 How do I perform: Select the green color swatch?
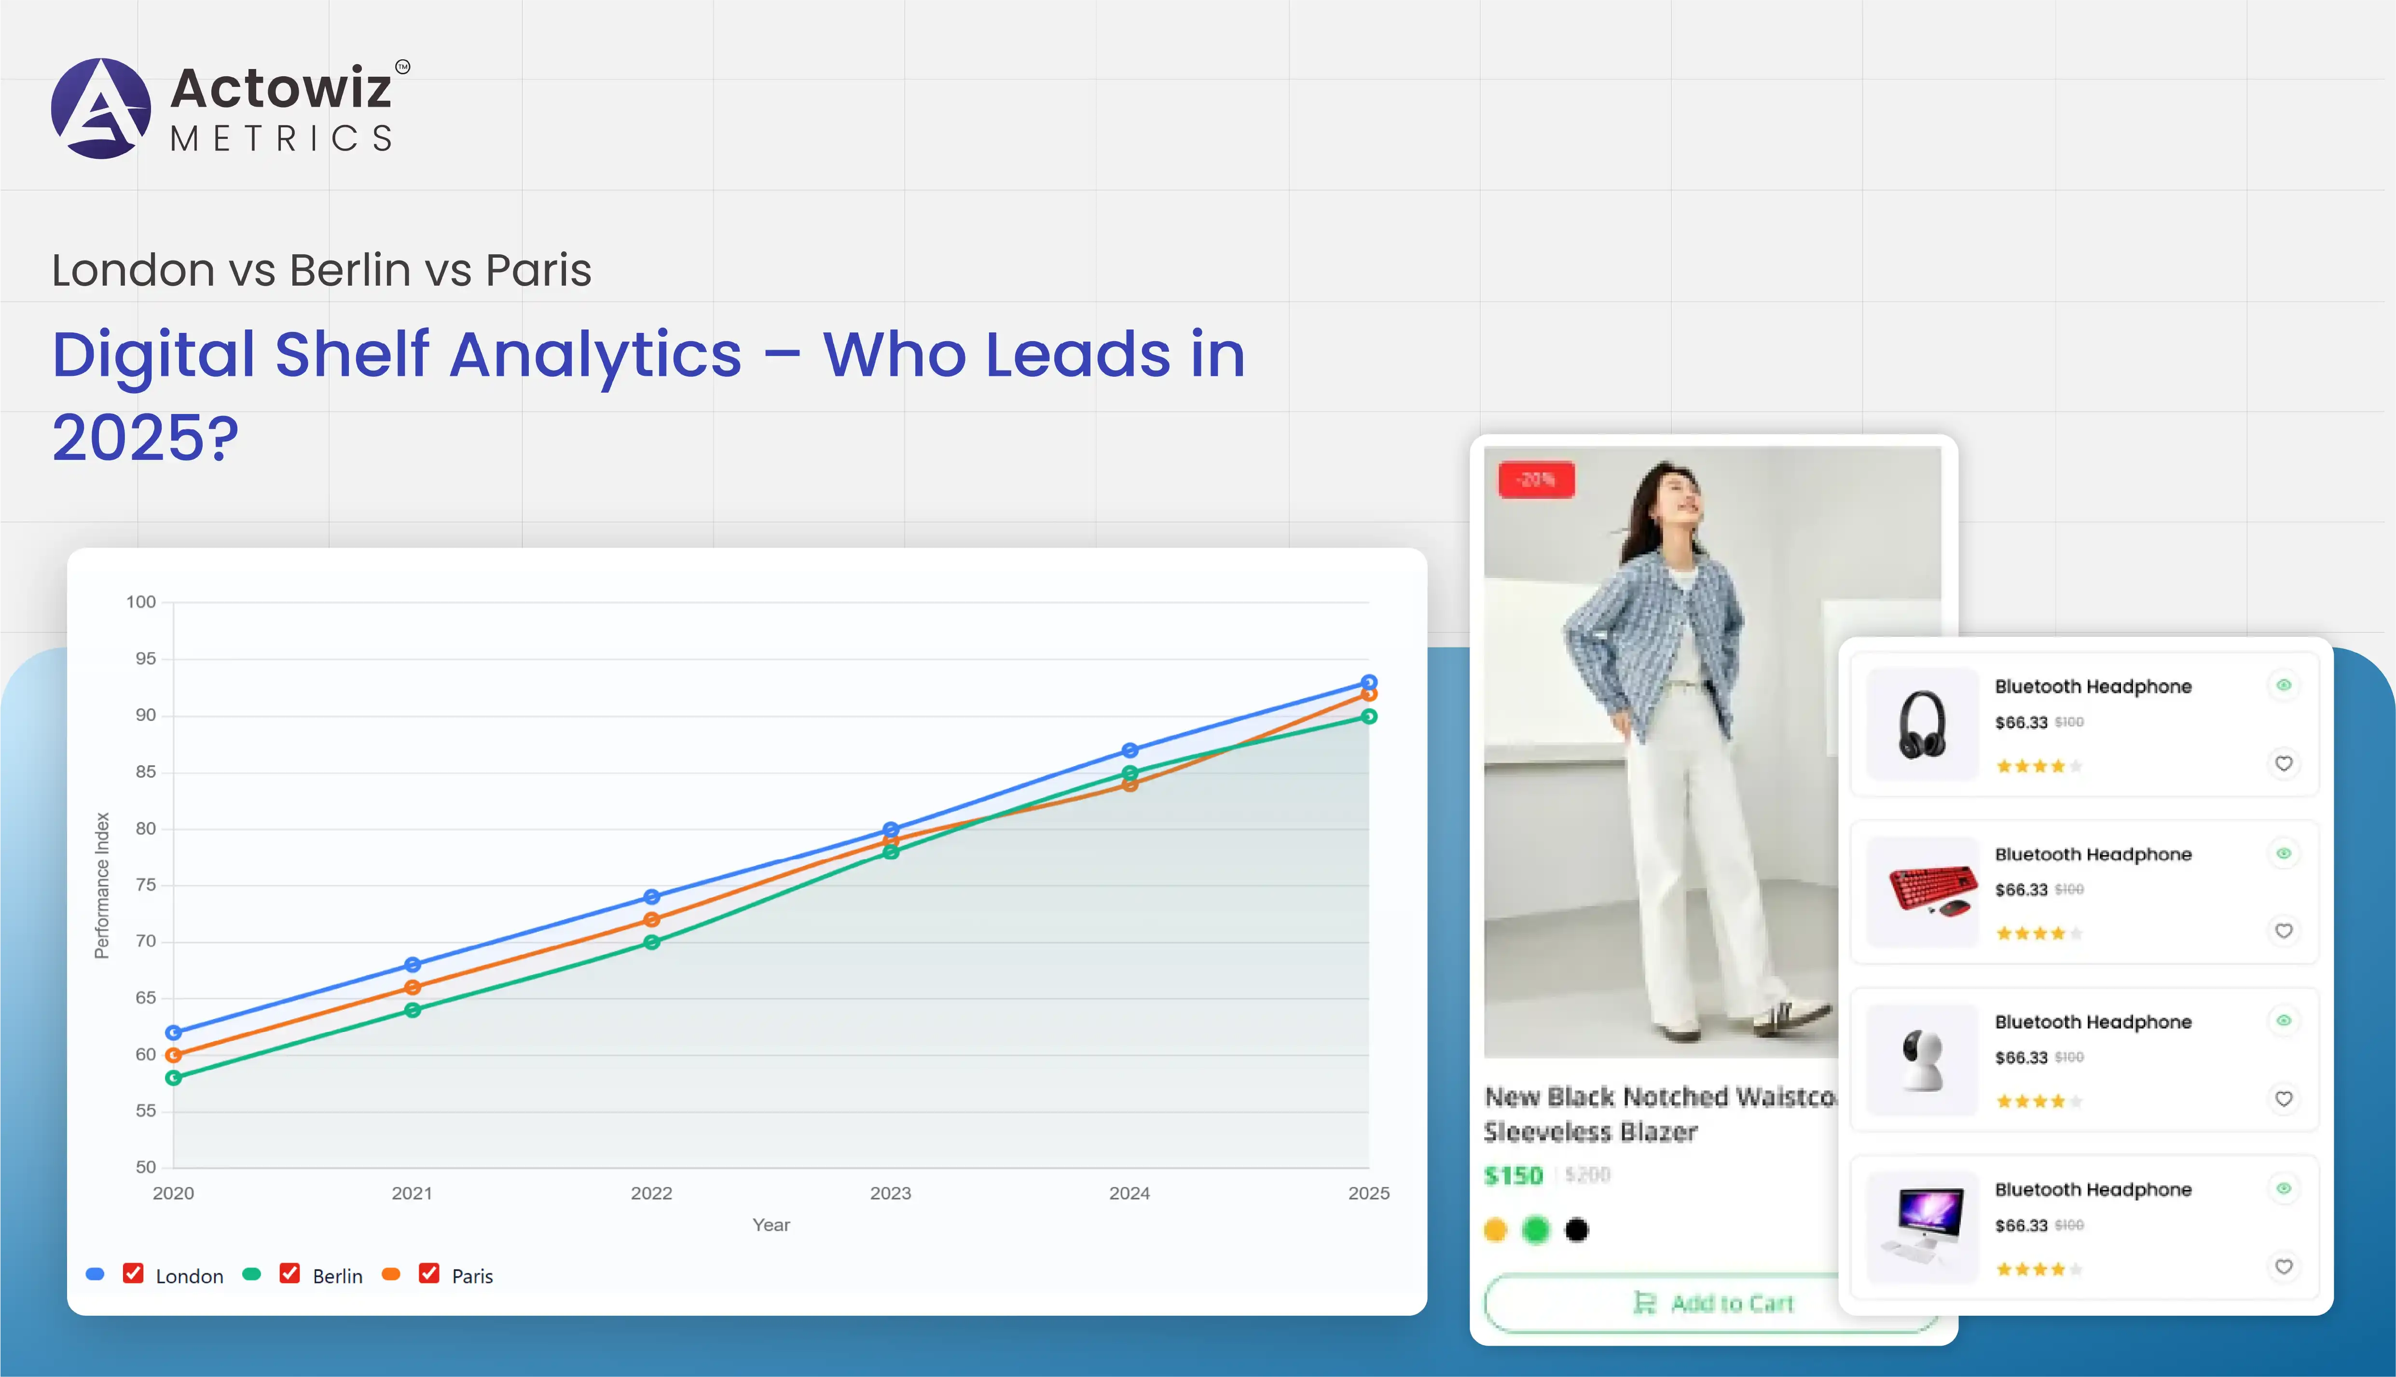1536,1229
